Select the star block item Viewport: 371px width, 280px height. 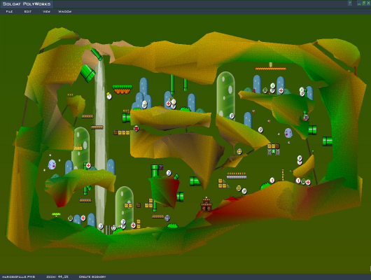coord(274,152)
